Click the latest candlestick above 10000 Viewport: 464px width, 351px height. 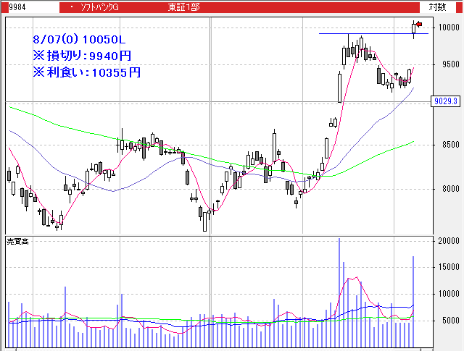click(x=414, y=28)
